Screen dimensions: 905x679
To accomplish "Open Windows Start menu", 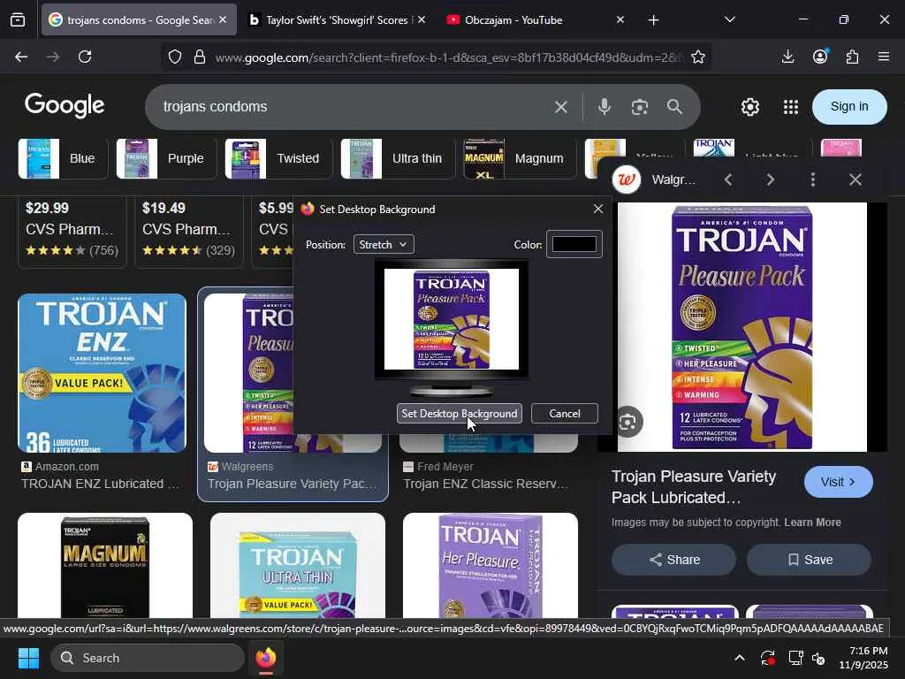I will (28, 658).
